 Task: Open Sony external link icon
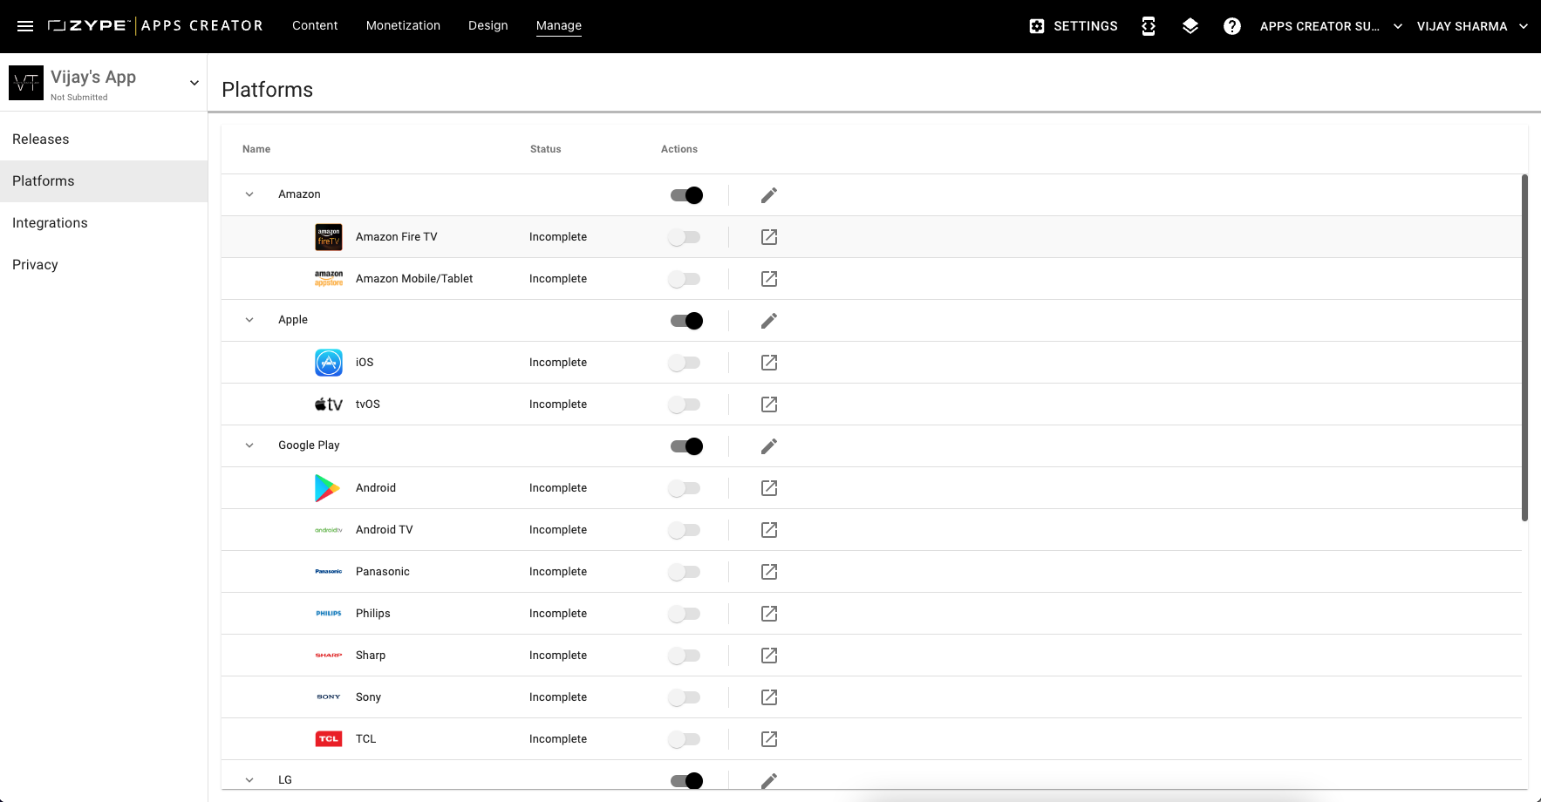click(769, 697)
